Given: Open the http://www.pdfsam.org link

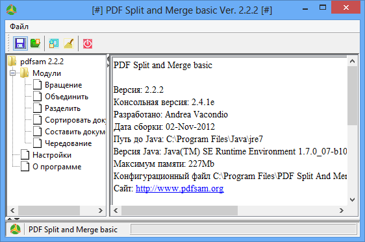Looking at the screenshot, I should (180, 188).
